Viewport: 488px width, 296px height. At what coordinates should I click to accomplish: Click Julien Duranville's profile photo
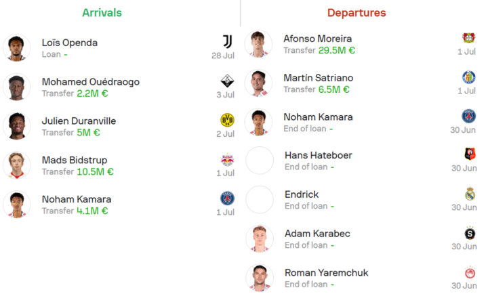click(x=17, y=126)
